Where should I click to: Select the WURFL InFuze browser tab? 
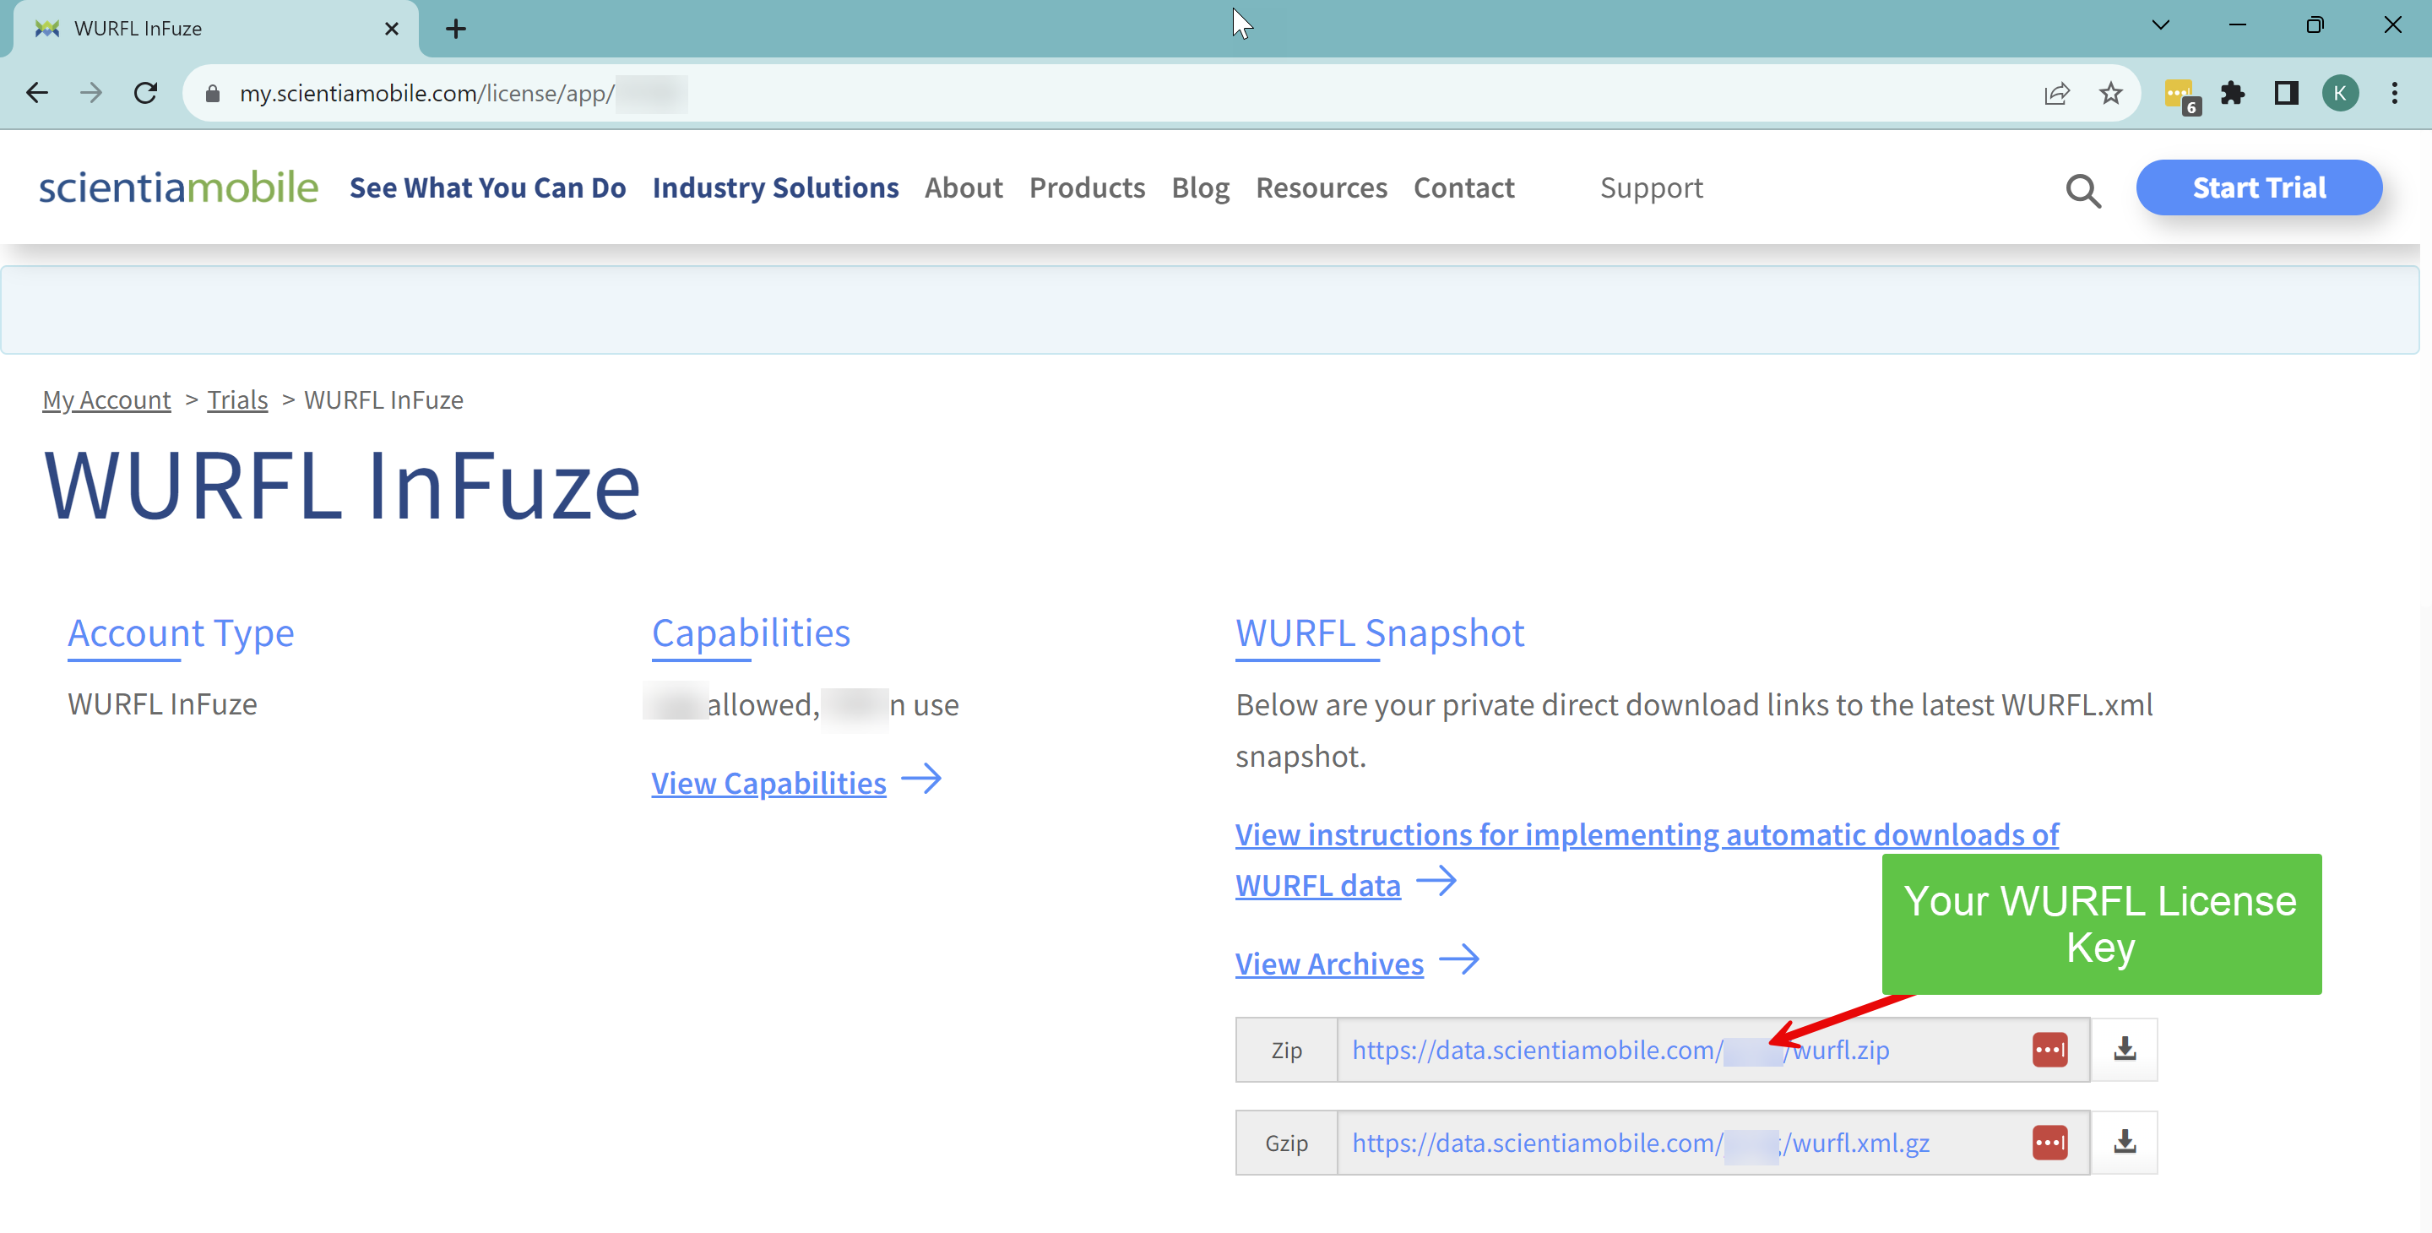tap(216, 30)
